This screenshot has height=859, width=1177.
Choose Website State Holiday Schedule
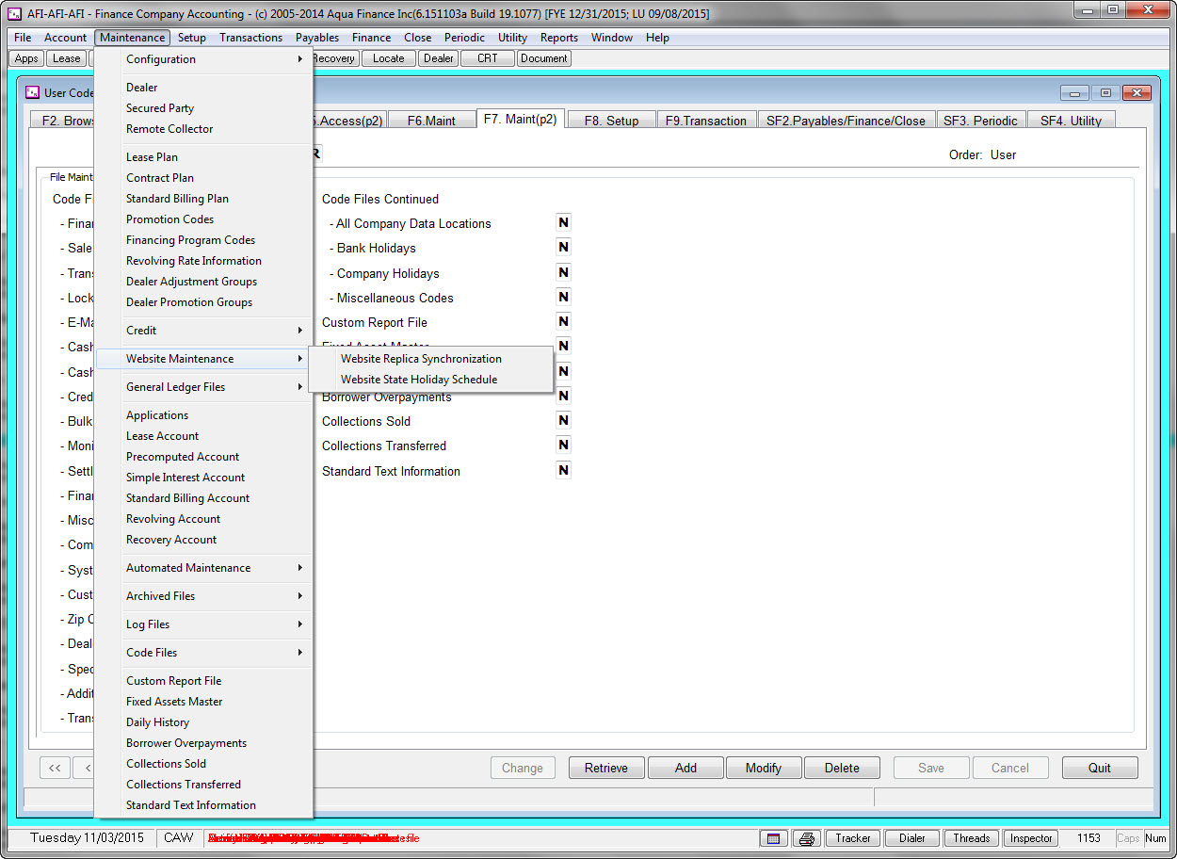click(419, 380)
